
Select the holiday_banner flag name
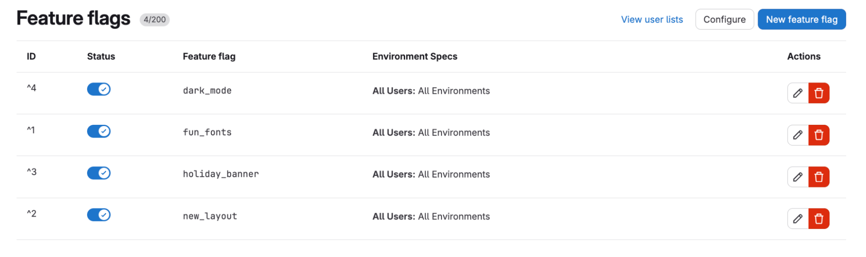pos(220,174)
